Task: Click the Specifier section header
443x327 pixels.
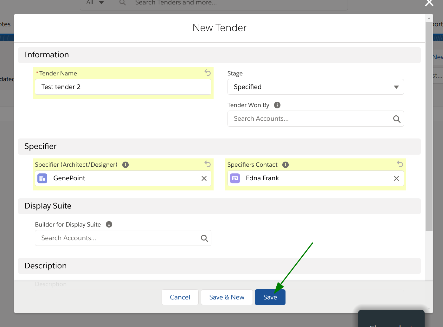Action: click(219, 146)
